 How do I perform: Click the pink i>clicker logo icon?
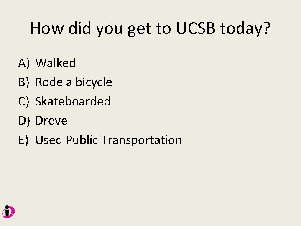click(8, 212)
